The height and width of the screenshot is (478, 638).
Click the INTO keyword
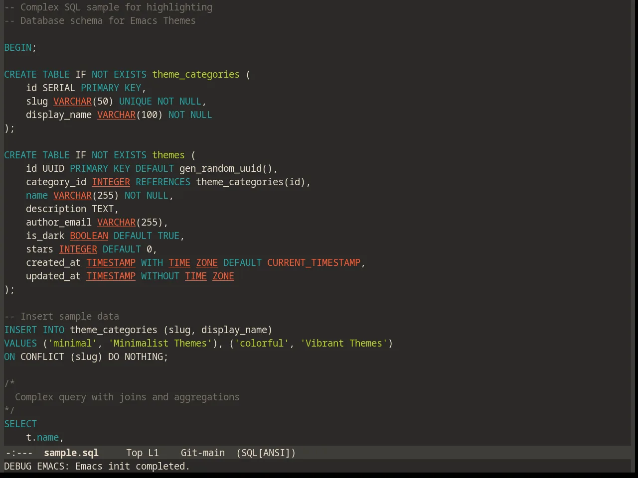coord(53,330)
